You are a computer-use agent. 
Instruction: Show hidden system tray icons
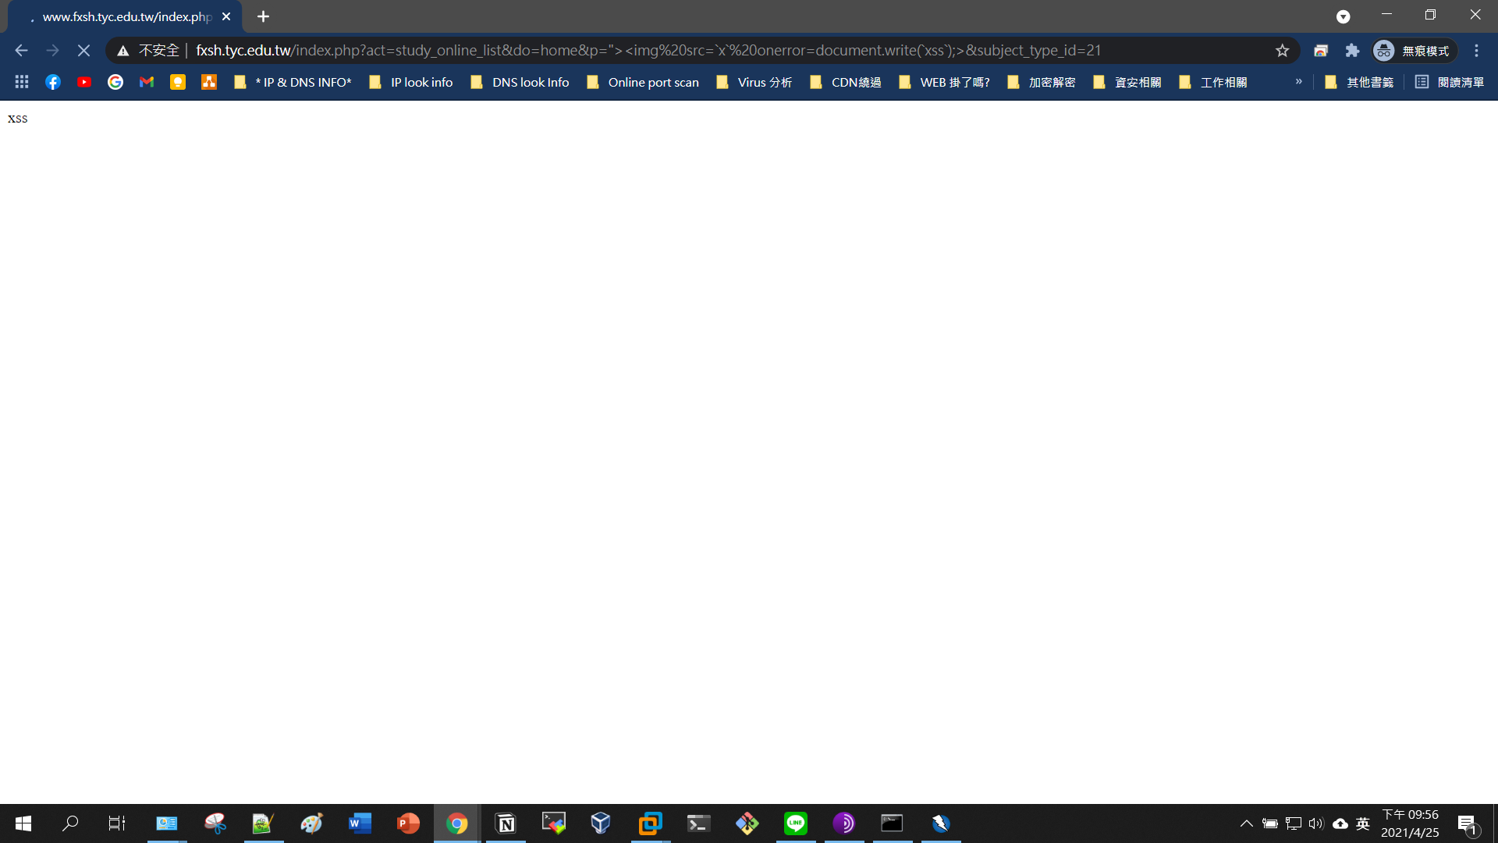click(1247, 823)
